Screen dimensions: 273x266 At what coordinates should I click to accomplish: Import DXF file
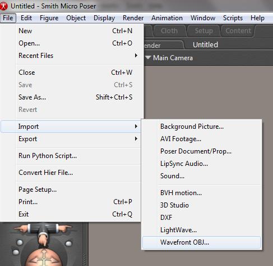point(201,218)
